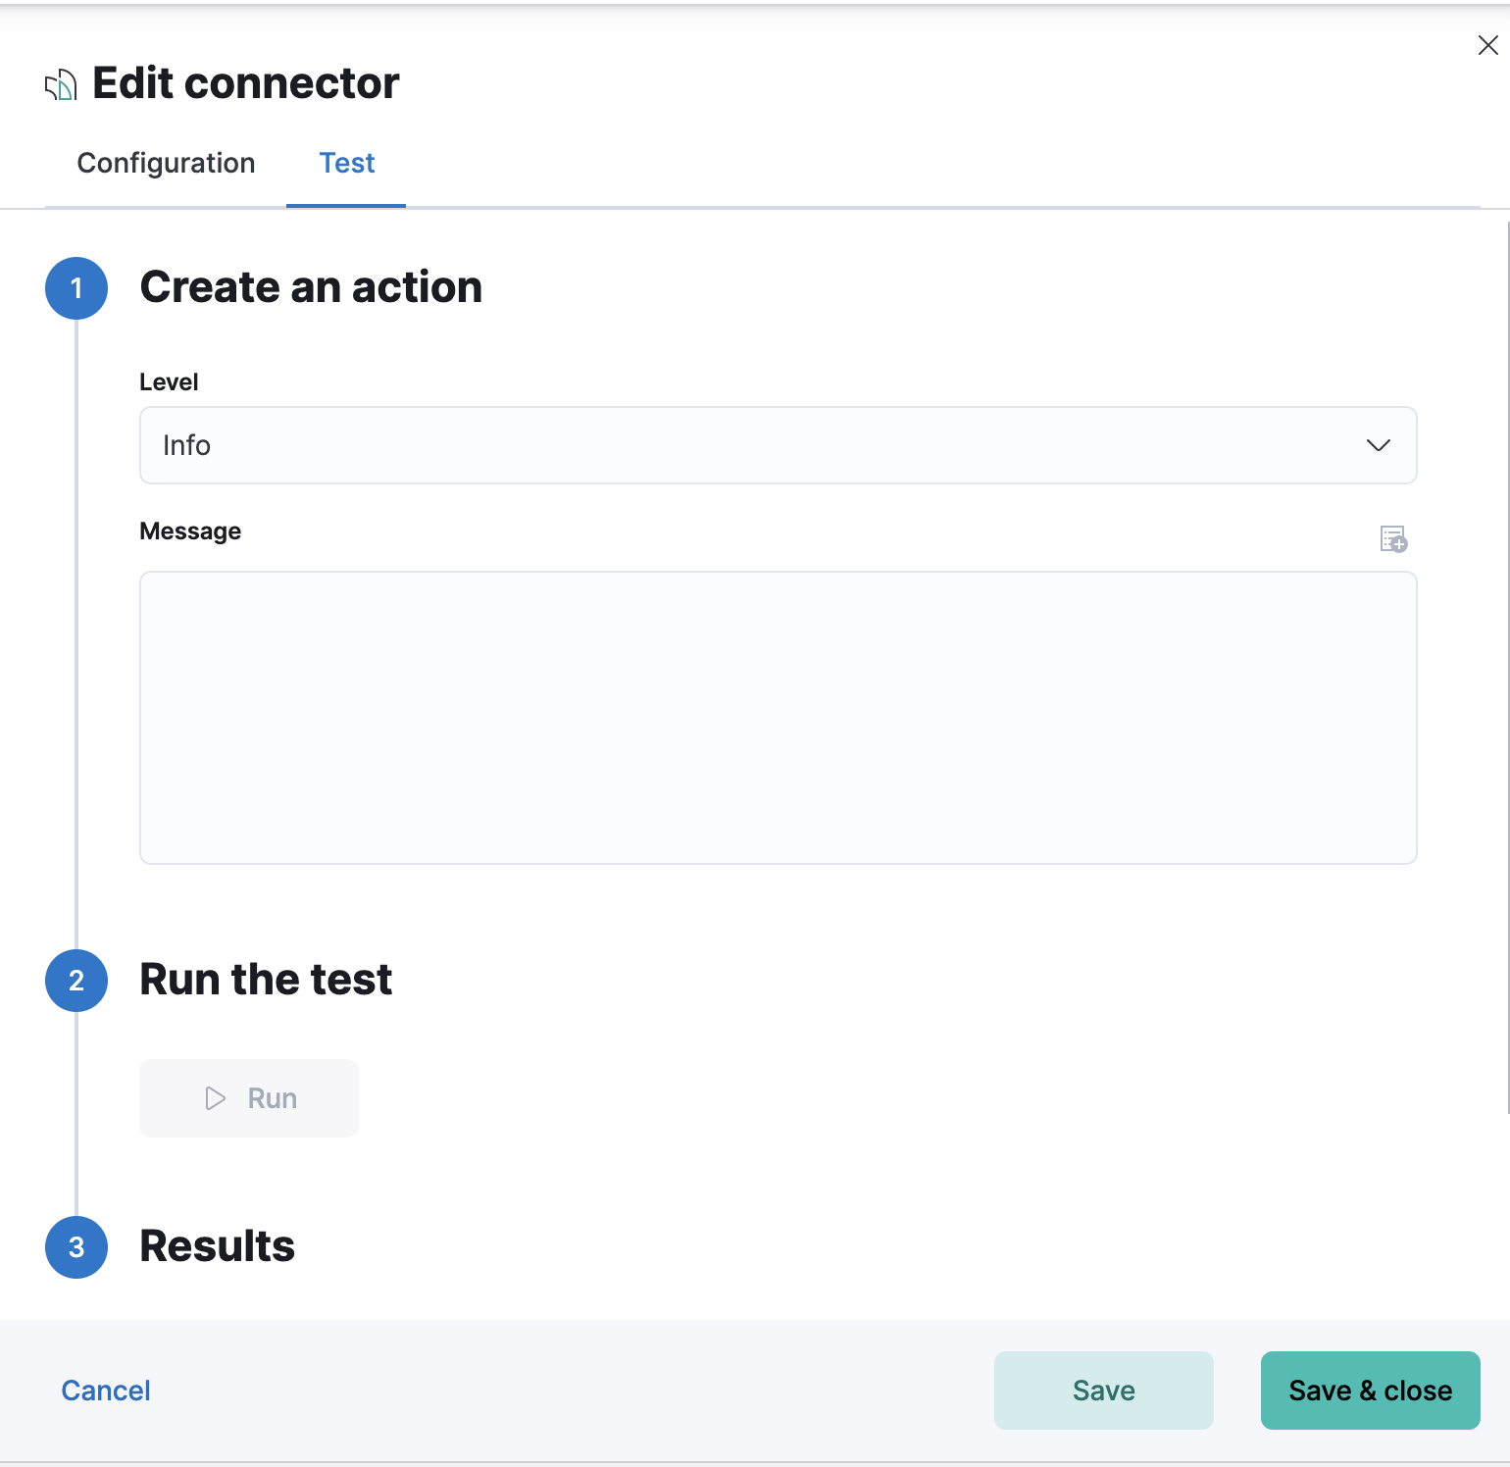Click Save & close button
The image size is (1510, 1467).
(1370, 1391)
